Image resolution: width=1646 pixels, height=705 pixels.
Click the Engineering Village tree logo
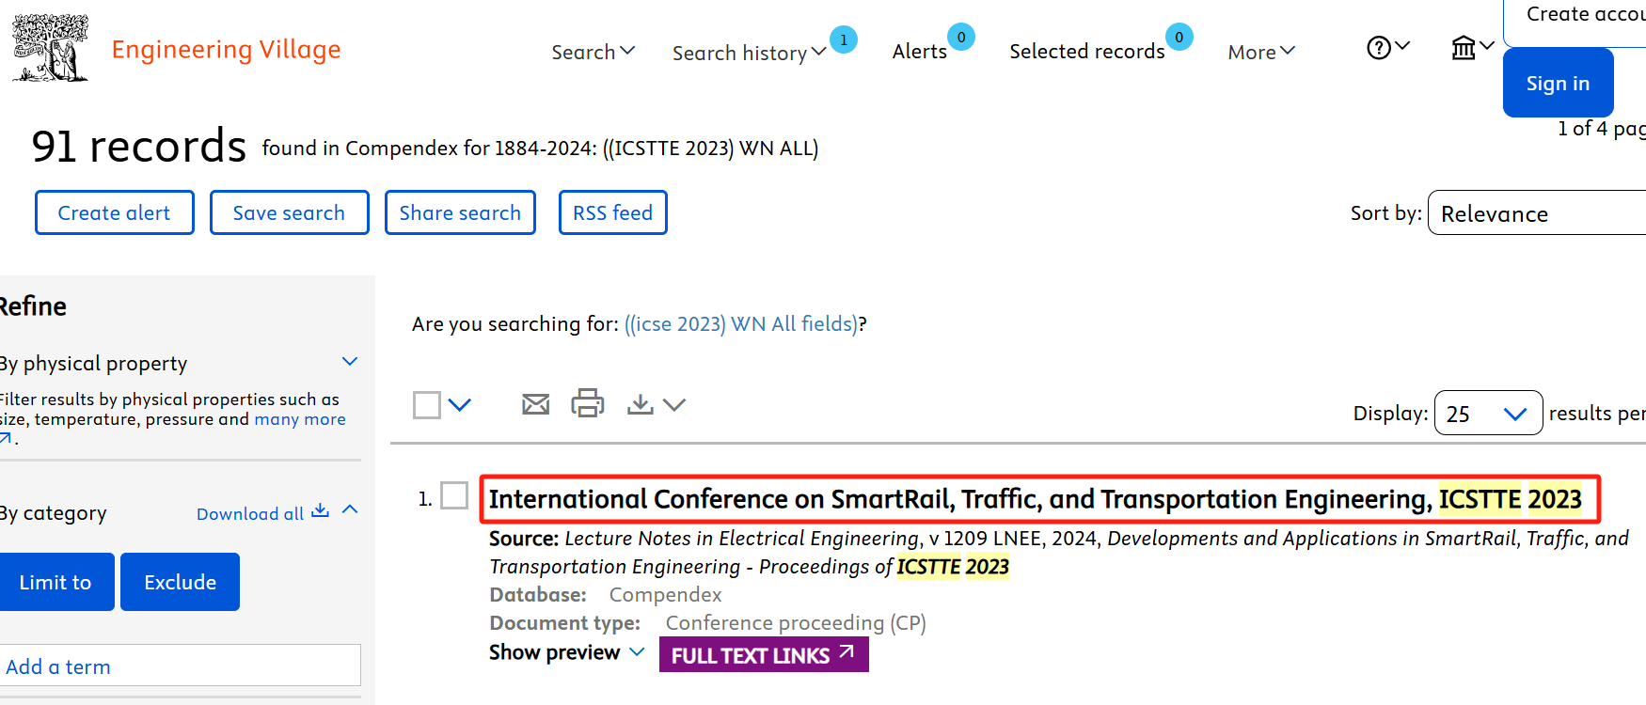pos(51,49)
